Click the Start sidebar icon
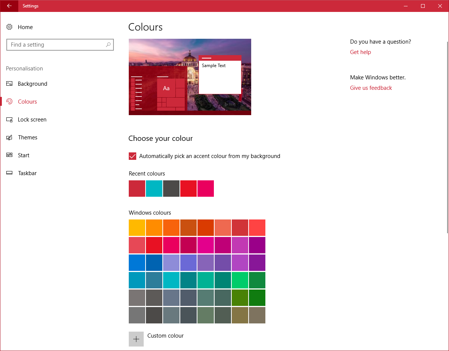The image size is (449, 351). coord(10,155)
